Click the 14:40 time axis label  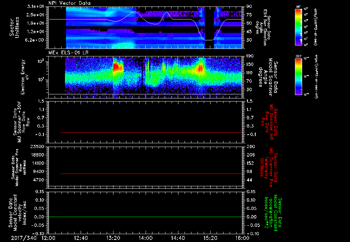pyautogui.click(x=178, y=238)
